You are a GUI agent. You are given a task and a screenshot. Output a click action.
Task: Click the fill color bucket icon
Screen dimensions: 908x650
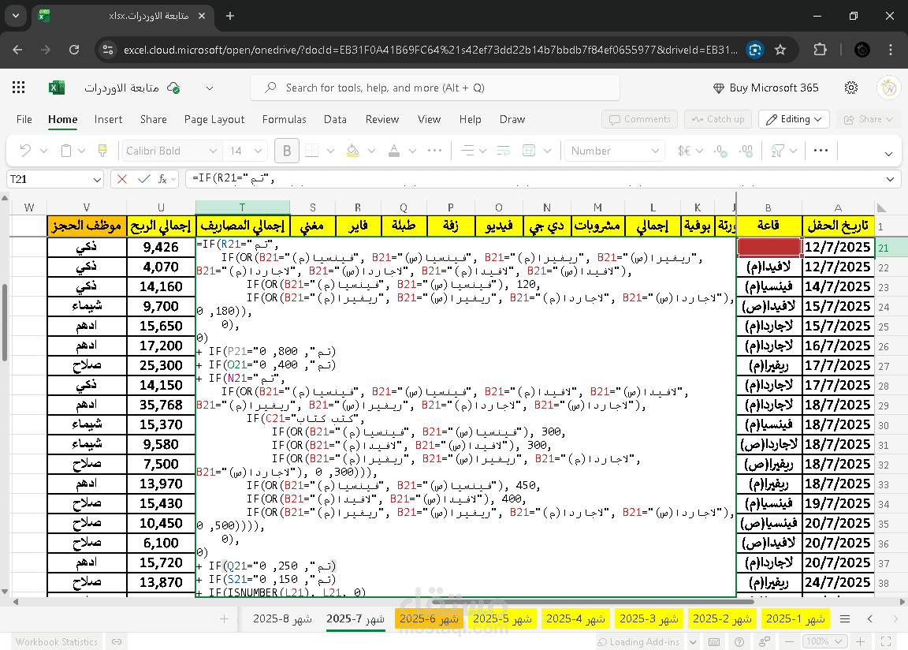352,151
